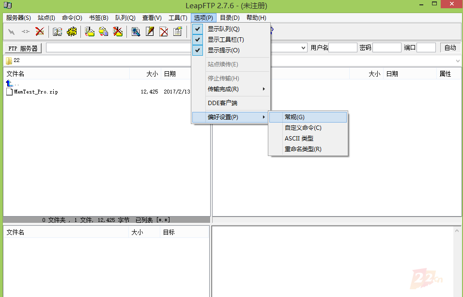
Task: Open the FTP site address dropdown arrow
Action: tap(303, 48)
